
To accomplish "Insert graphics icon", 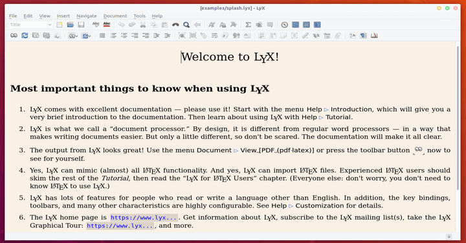I will 259,25.
